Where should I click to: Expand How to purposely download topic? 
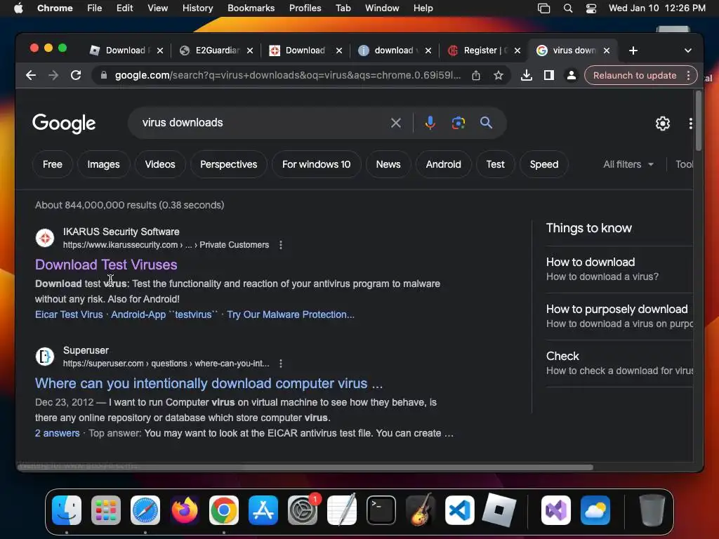[619, 317]
